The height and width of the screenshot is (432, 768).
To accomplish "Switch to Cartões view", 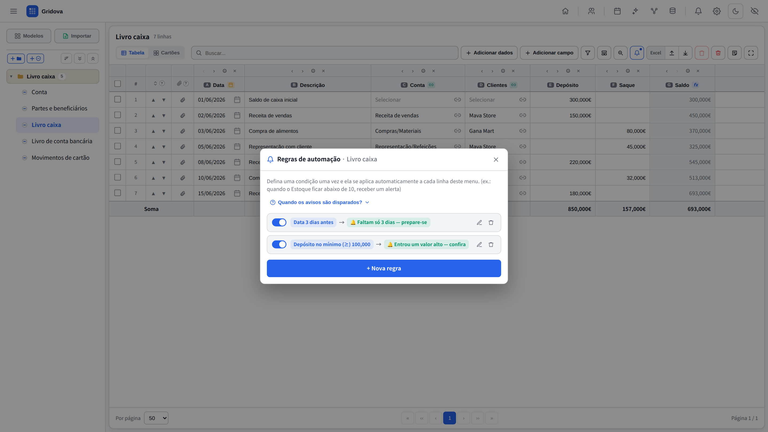I will click(x=166, y=53).
